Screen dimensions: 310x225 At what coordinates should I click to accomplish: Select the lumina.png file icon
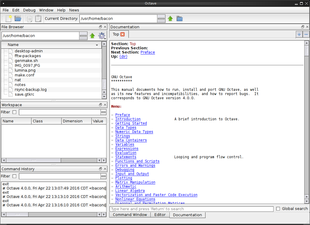point(11,70)
